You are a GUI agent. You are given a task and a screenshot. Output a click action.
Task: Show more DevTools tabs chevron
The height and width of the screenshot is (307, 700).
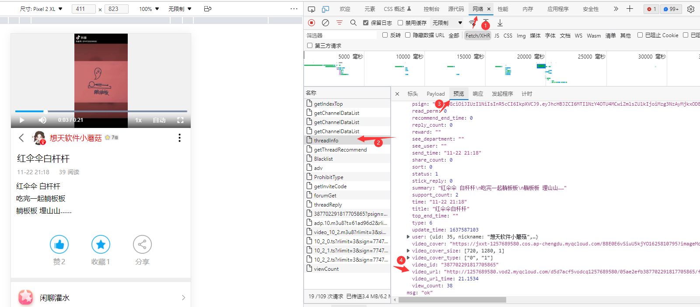[x=616, y=9]
